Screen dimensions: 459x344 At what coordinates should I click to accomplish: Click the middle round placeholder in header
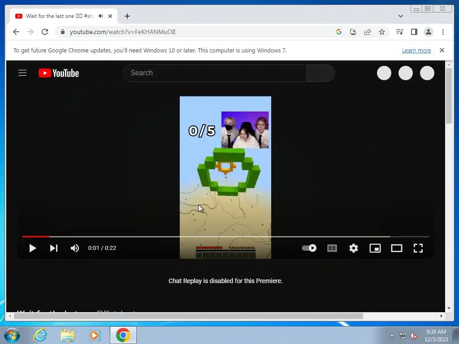[x=405, y=73]
